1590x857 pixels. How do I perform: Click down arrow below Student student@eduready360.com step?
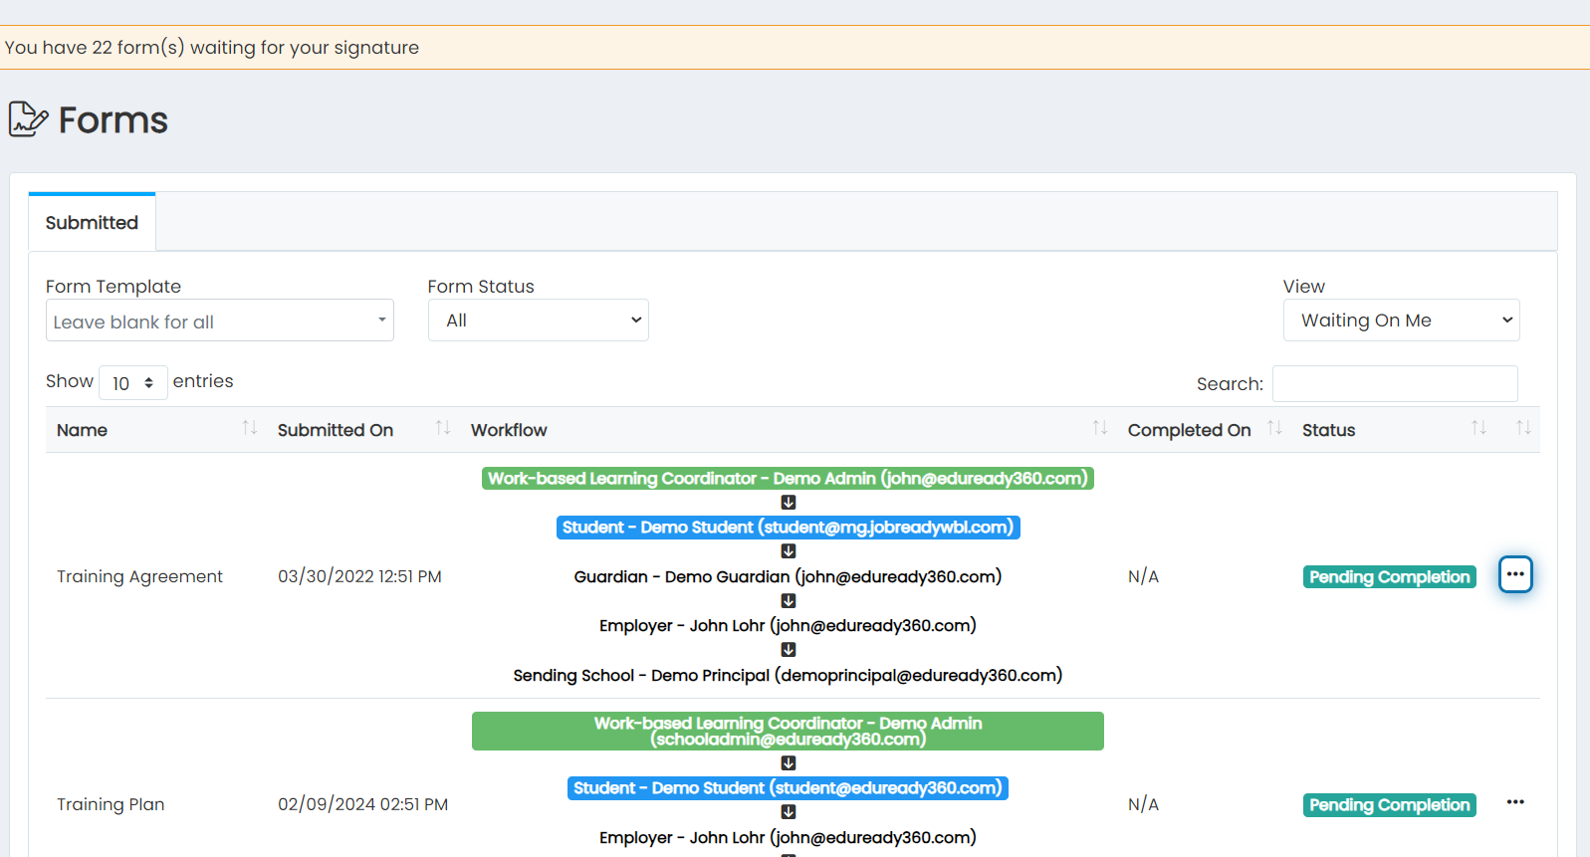click(x=789, y=812)
